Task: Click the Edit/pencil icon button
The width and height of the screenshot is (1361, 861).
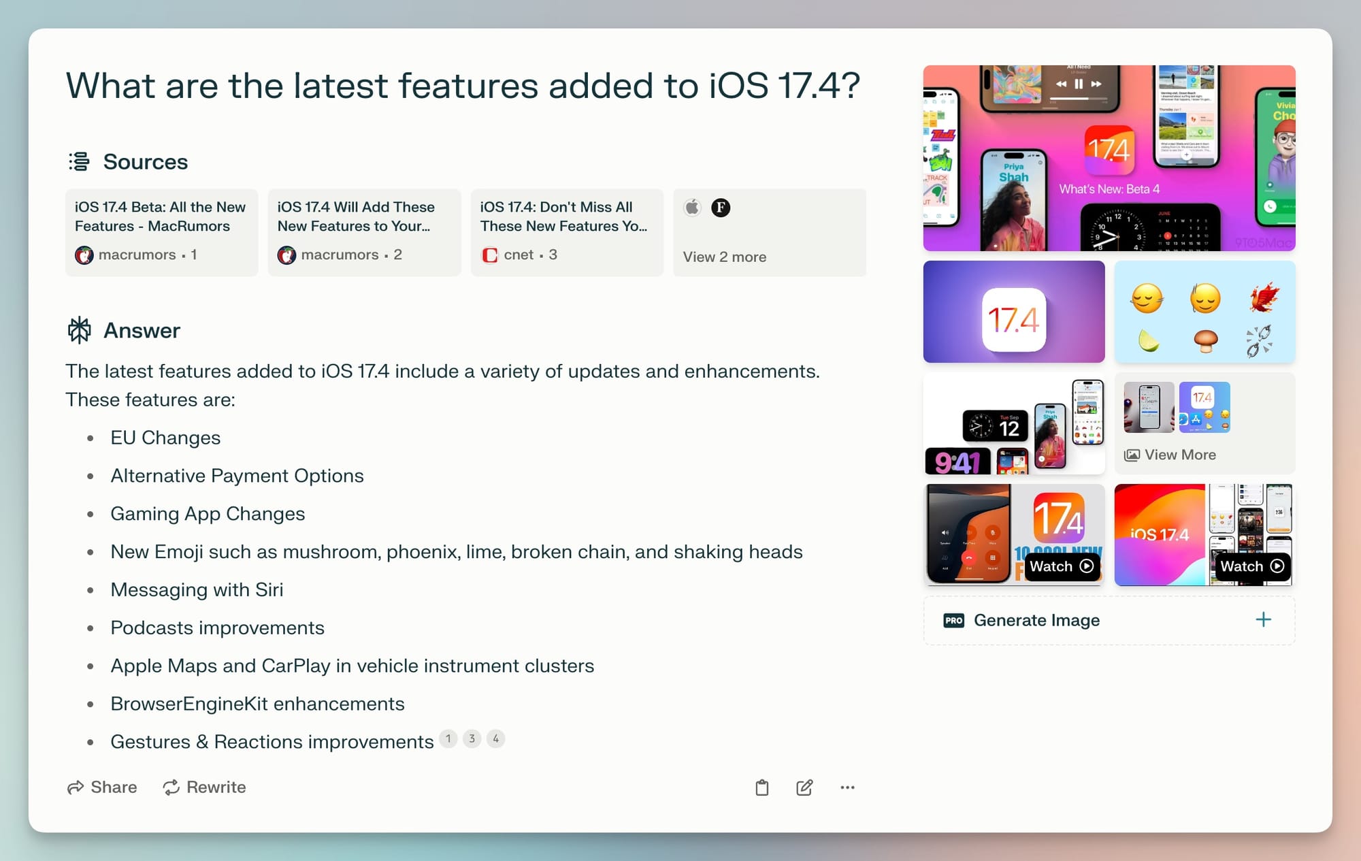Action: click(x=804, y=785)
